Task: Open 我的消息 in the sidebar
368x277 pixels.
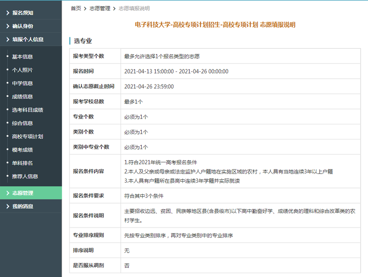Action: (23, 206)
